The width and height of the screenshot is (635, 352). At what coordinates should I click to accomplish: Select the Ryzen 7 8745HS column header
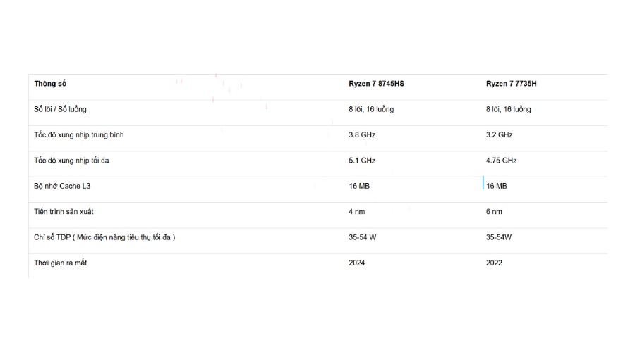[x=376, y=84]
